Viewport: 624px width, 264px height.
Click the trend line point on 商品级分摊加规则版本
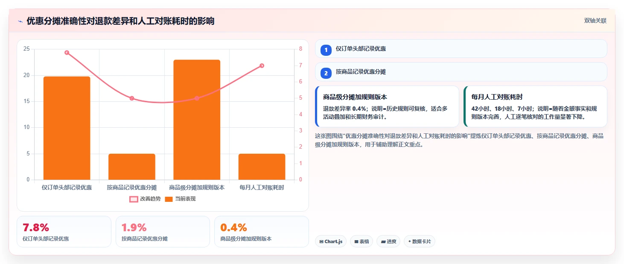197,98
